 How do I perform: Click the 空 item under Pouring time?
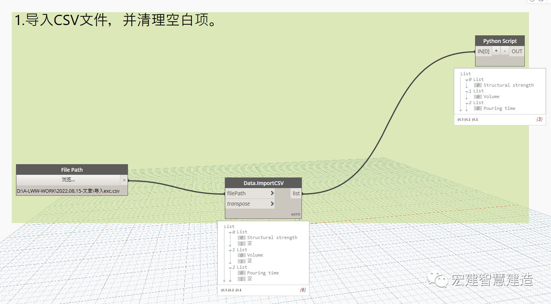point(249,279)
